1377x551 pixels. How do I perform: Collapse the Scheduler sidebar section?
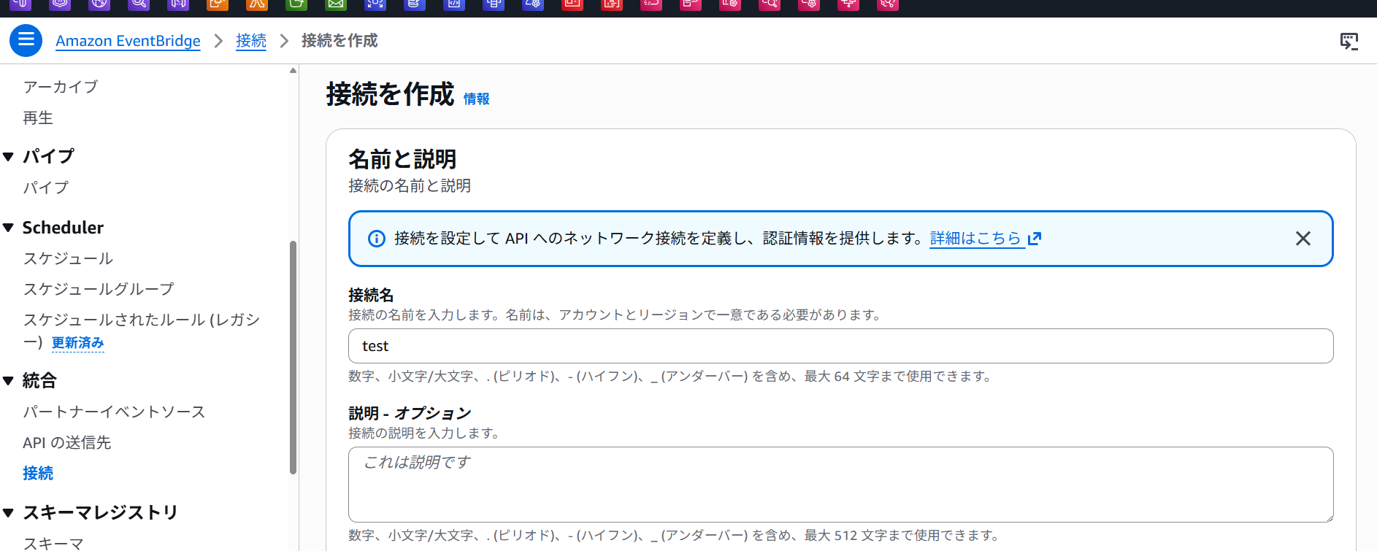point(9,228)
